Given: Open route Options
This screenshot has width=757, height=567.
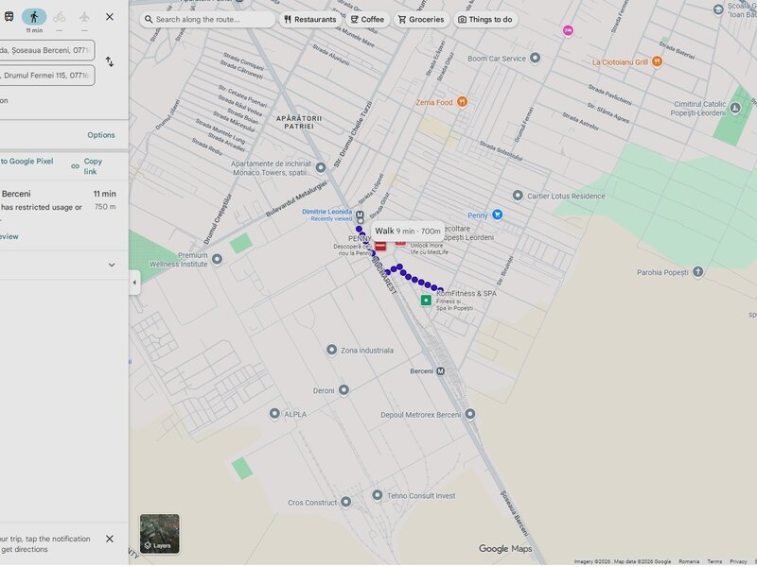Looking at the screenshot, I should coord(101,135).
